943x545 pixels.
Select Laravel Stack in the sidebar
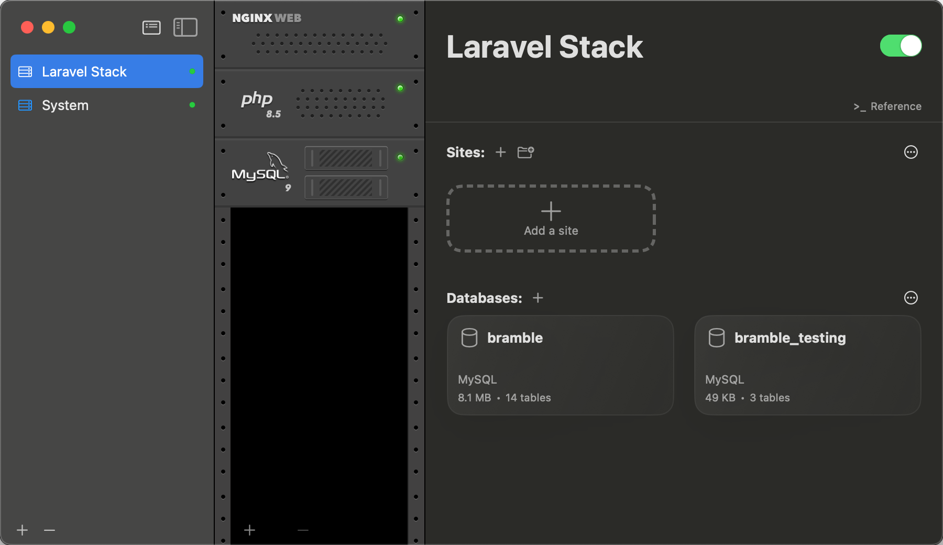pos(107,71)
